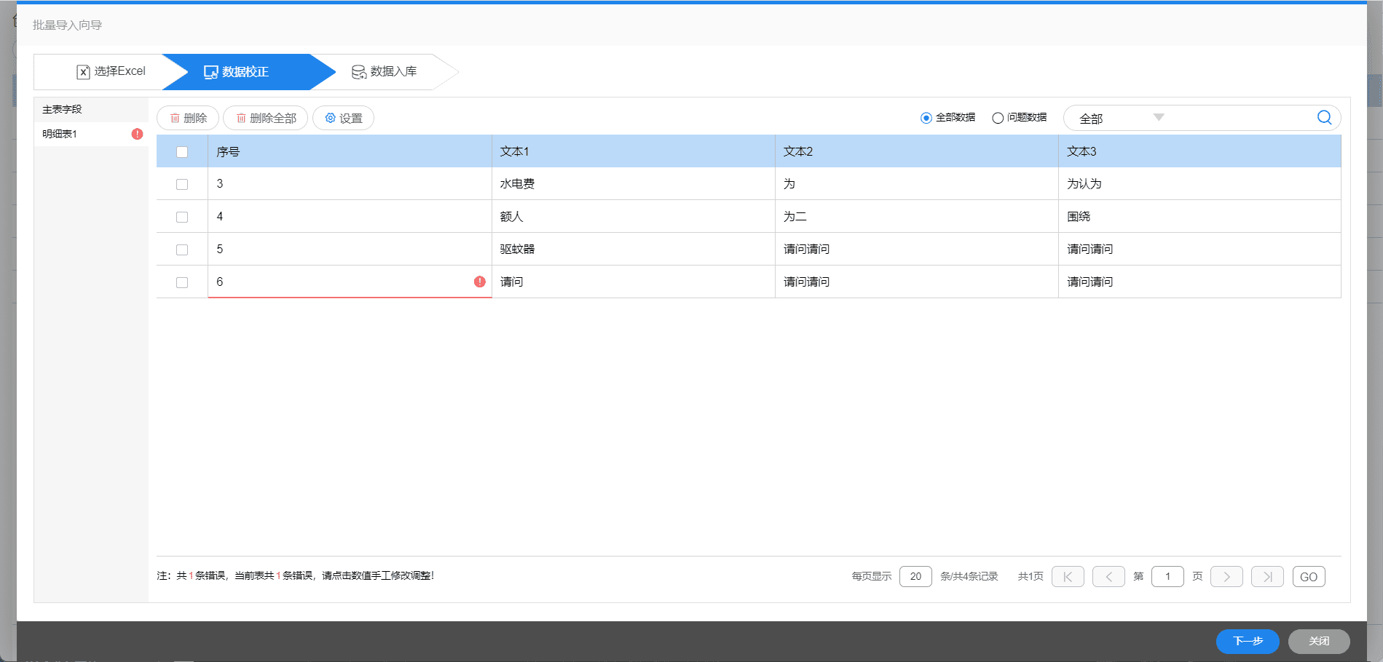Click the 文本1 column header

click(x=633, y=151)
